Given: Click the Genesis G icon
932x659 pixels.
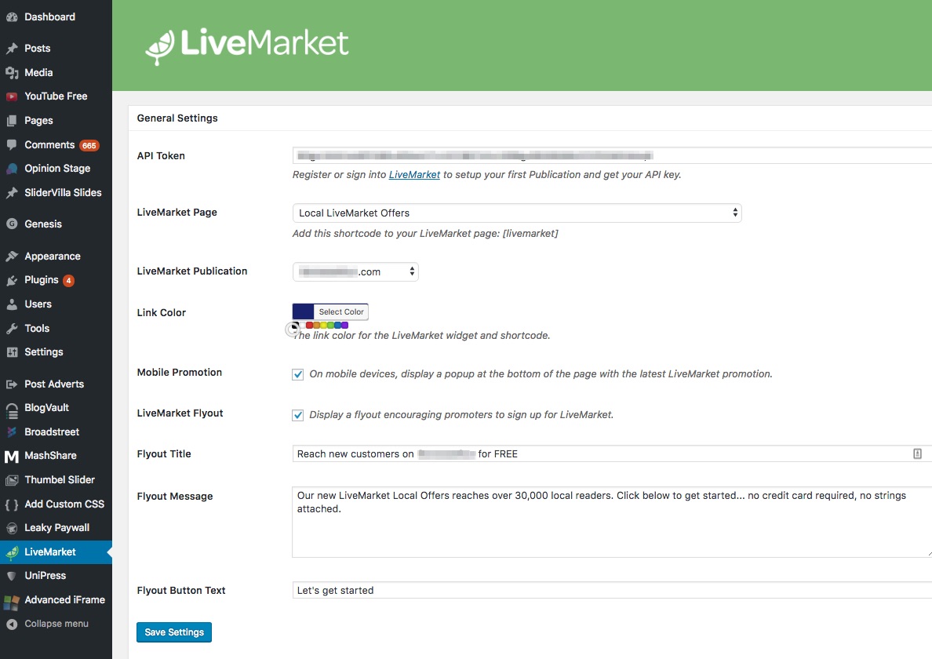Looking at the screenshot, I should click(11, 224).
